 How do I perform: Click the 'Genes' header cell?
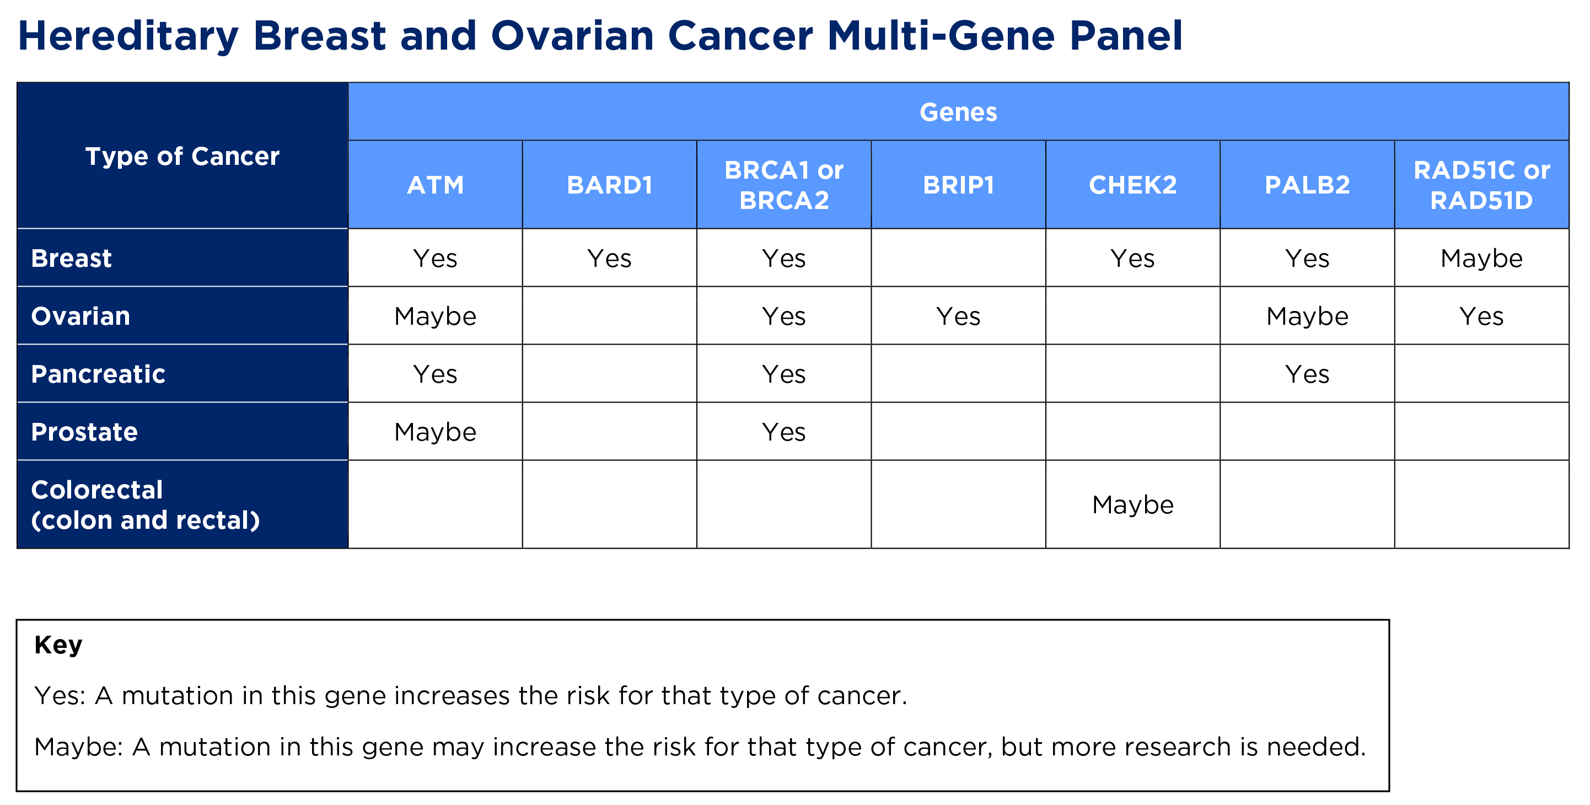click(958, 112)
